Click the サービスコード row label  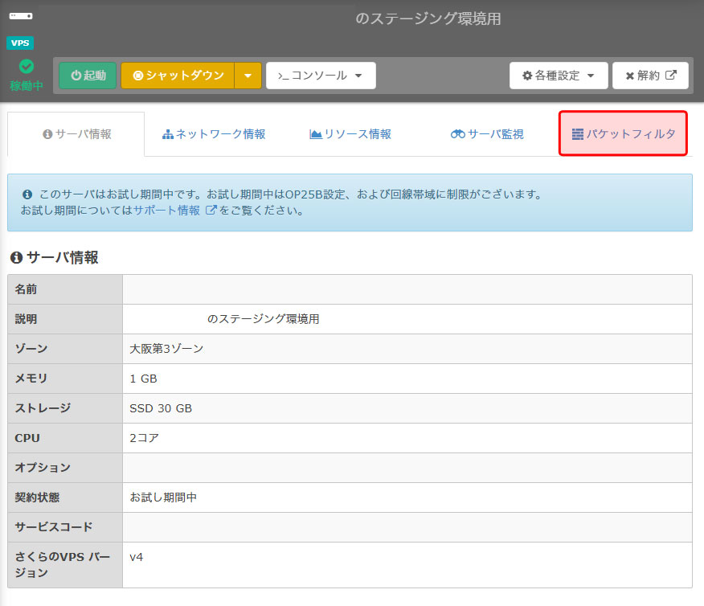click(x=54, y=527)
